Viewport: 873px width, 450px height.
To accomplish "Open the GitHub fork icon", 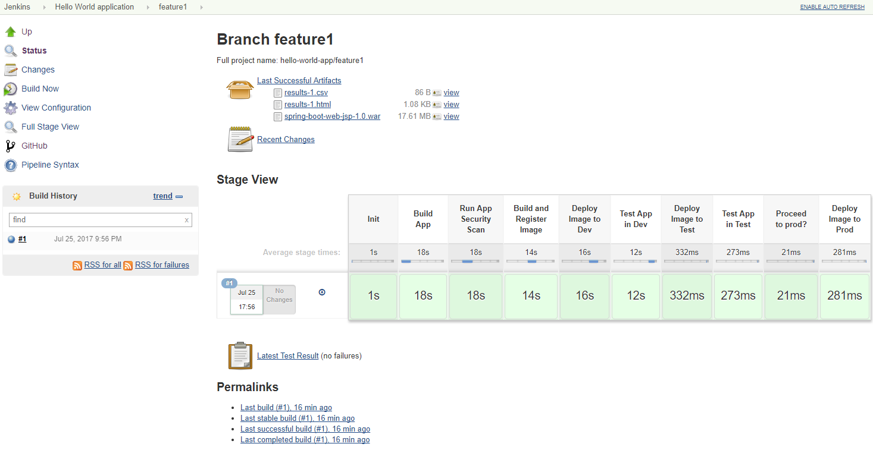I will click(11, 146).
